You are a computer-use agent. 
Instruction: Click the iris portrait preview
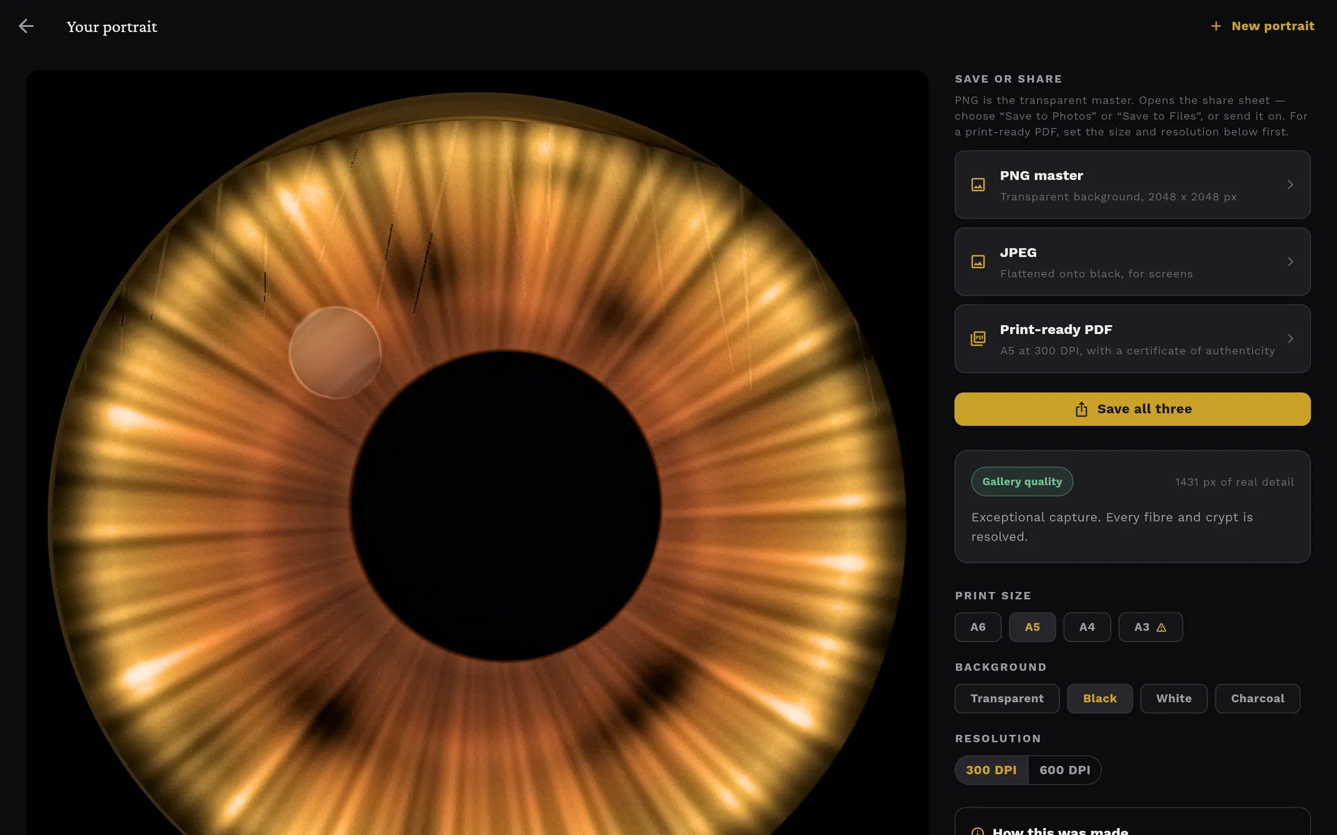coord(477,452)
